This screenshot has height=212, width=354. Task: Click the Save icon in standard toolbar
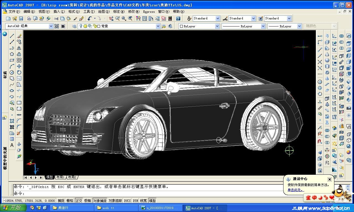(21, 18)
